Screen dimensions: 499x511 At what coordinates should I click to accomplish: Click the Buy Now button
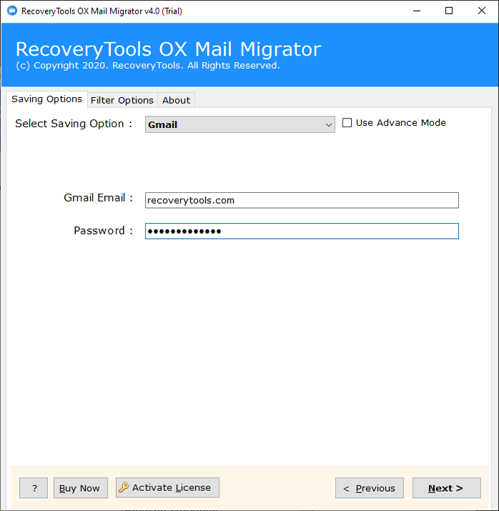[x=81, y=488]
